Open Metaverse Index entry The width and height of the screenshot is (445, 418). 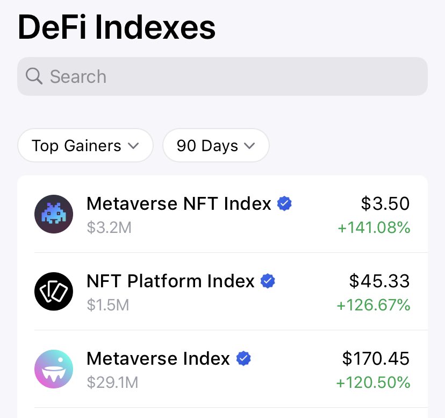pos(223,369)
